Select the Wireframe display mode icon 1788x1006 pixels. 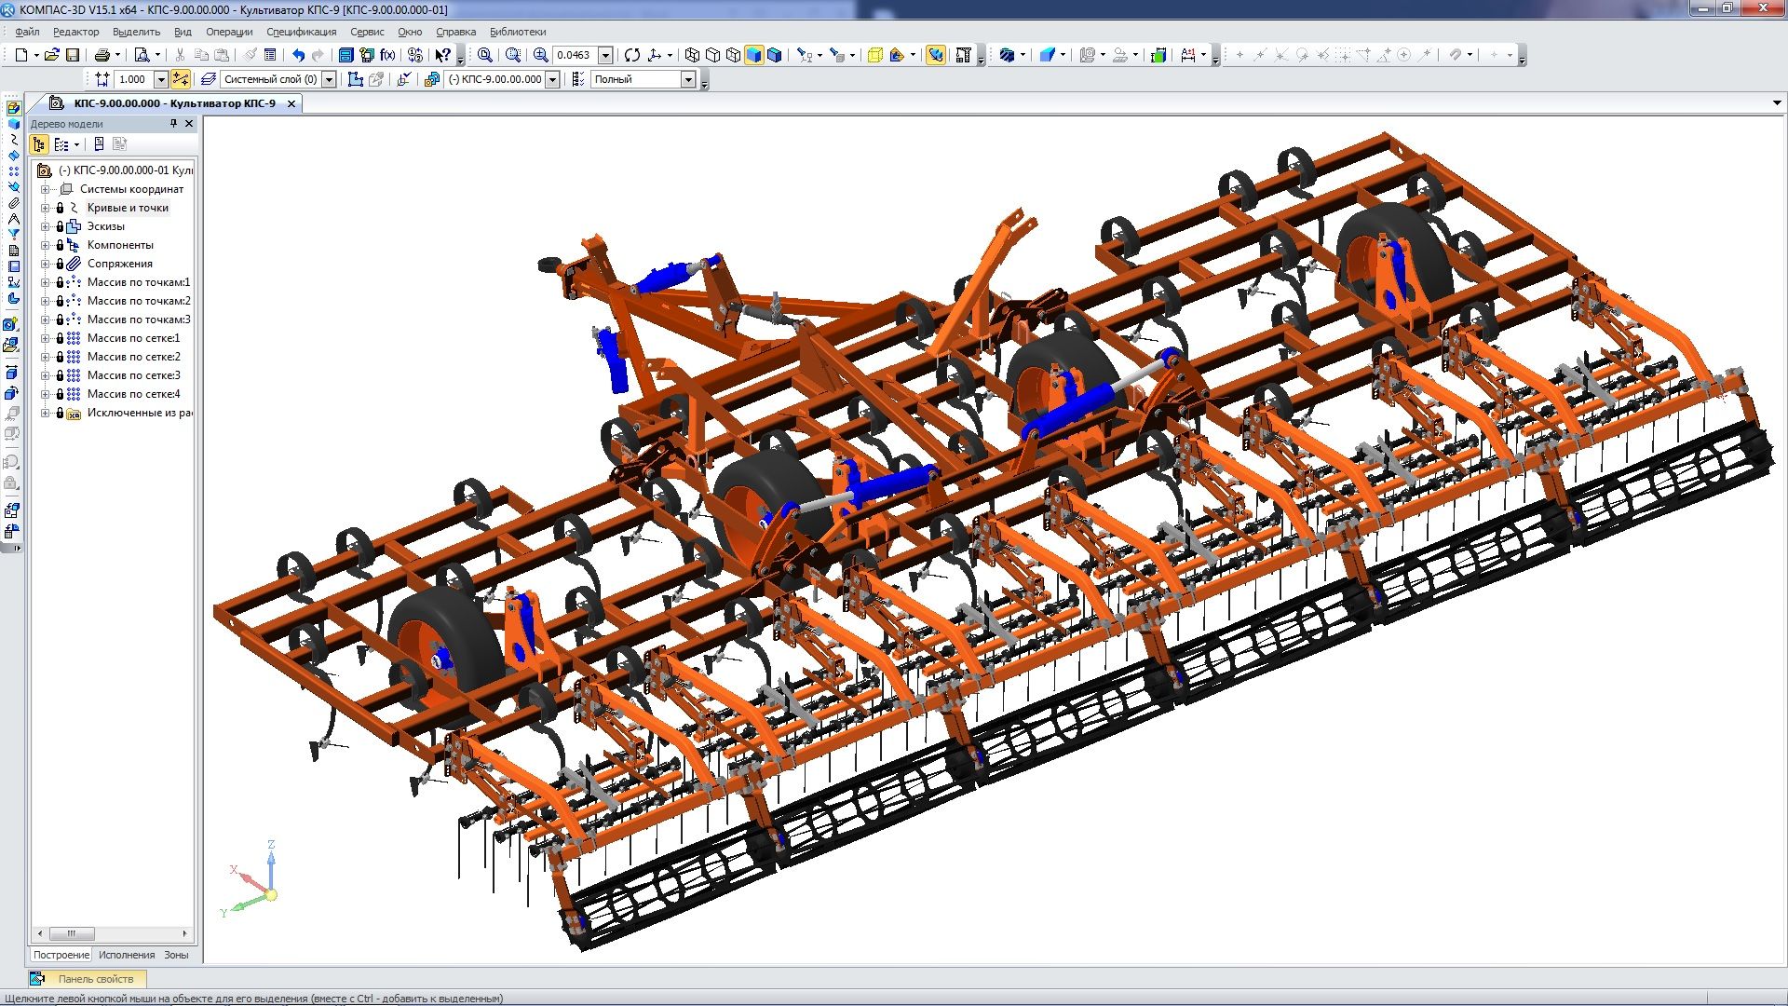(692, 55)
